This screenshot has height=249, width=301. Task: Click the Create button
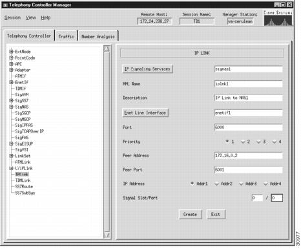(x=190, y=214)
